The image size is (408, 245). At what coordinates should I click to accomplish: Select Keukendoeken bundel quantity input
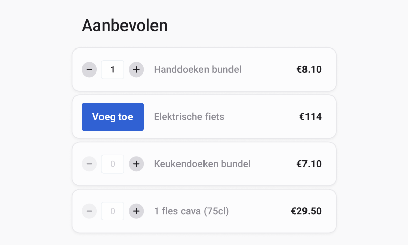[x=113, y=164]
